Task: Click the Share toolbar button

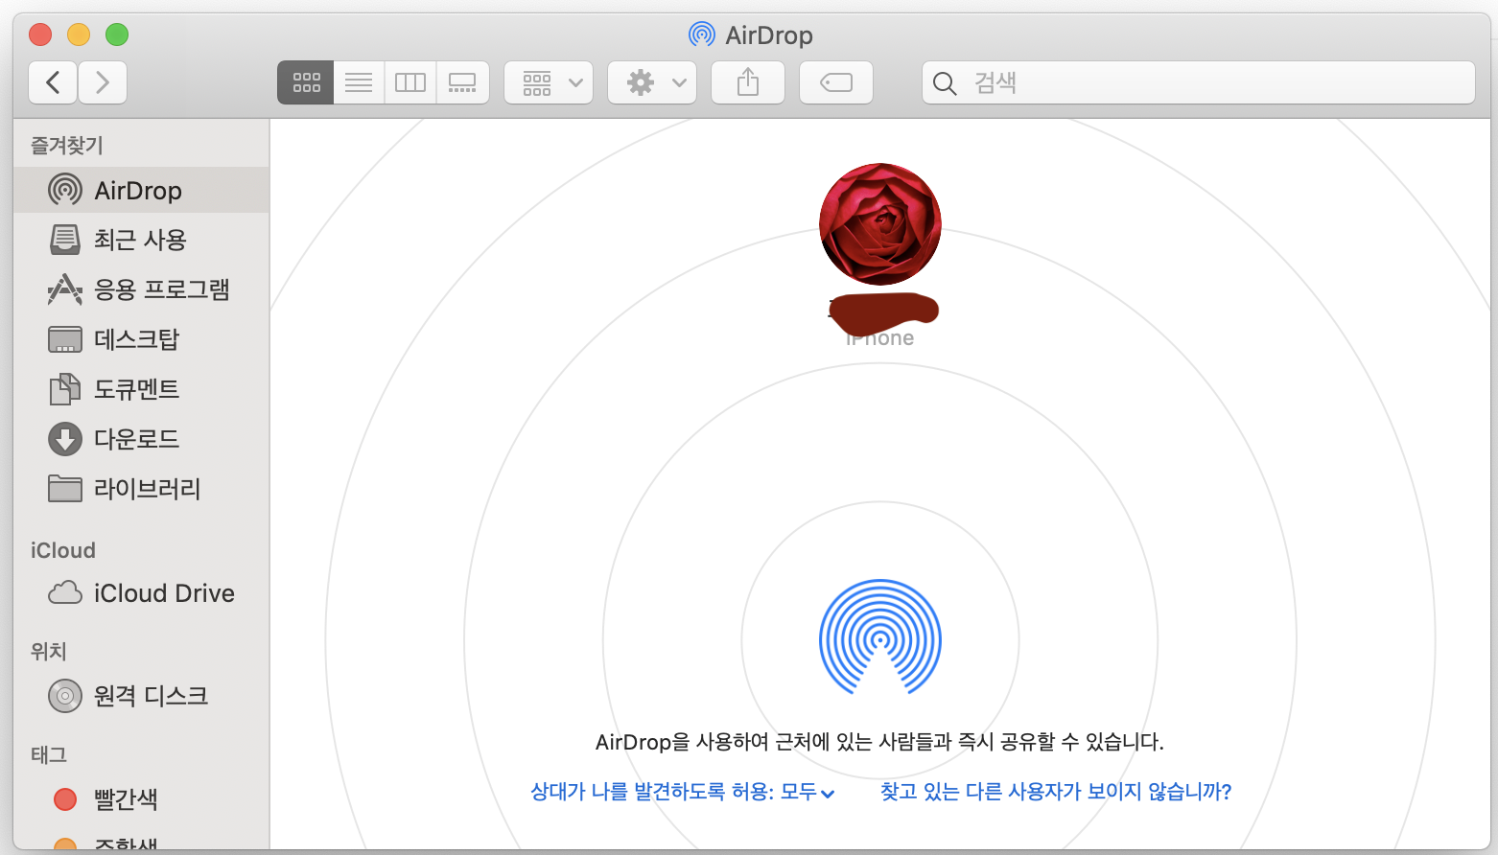Action: 748,82
